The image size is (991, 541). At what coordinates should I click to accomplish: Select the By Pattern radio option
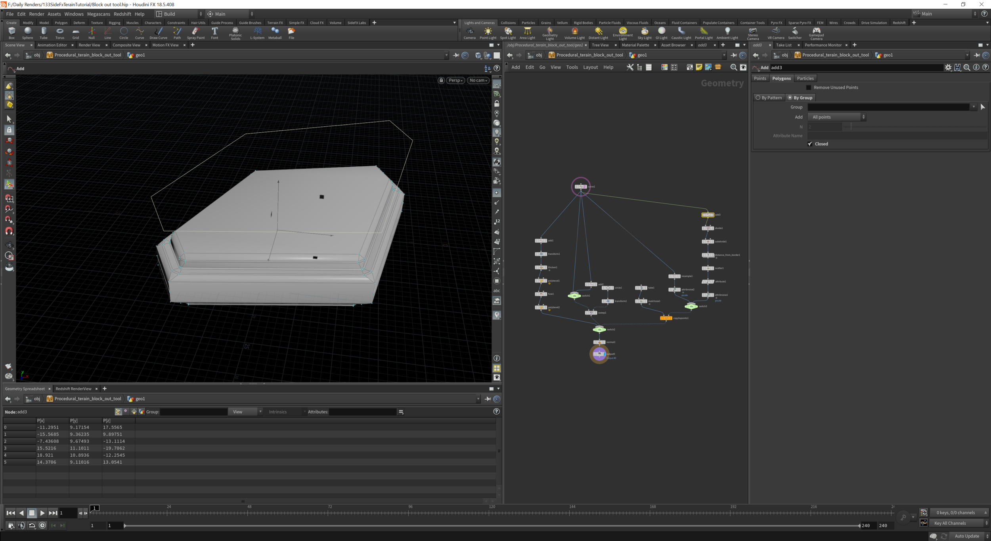(x=758, y=98)
